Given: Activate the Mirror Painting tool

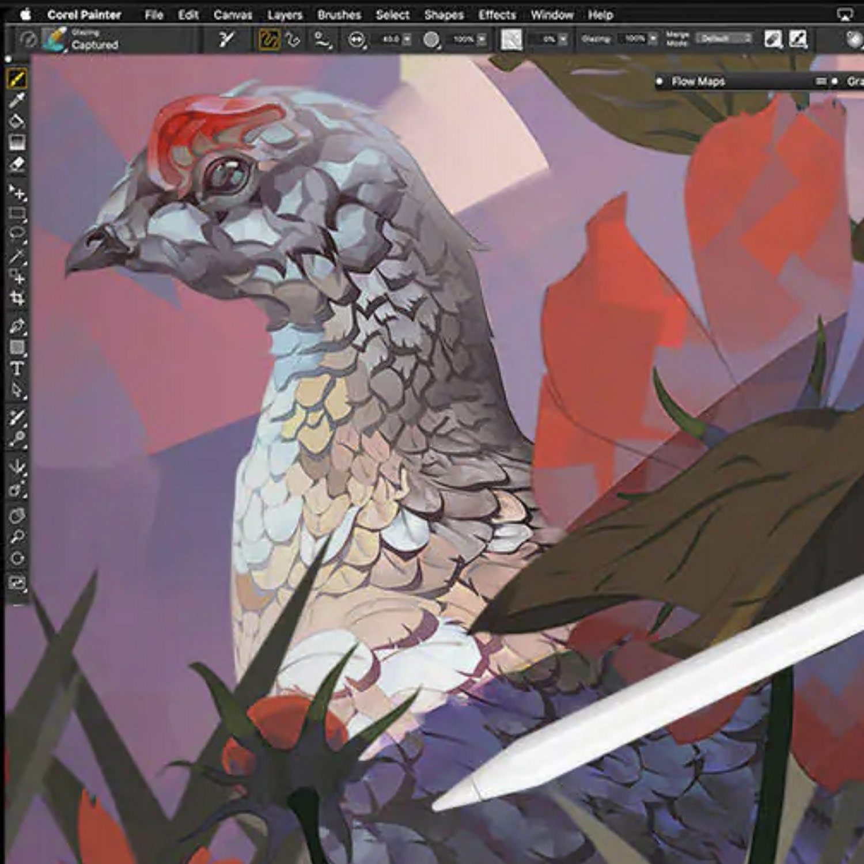Looking at the screenshot, I should point(17,468).
